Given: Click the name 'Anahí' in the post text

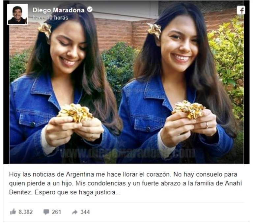Looking at the screenshot, I should 233,183.
